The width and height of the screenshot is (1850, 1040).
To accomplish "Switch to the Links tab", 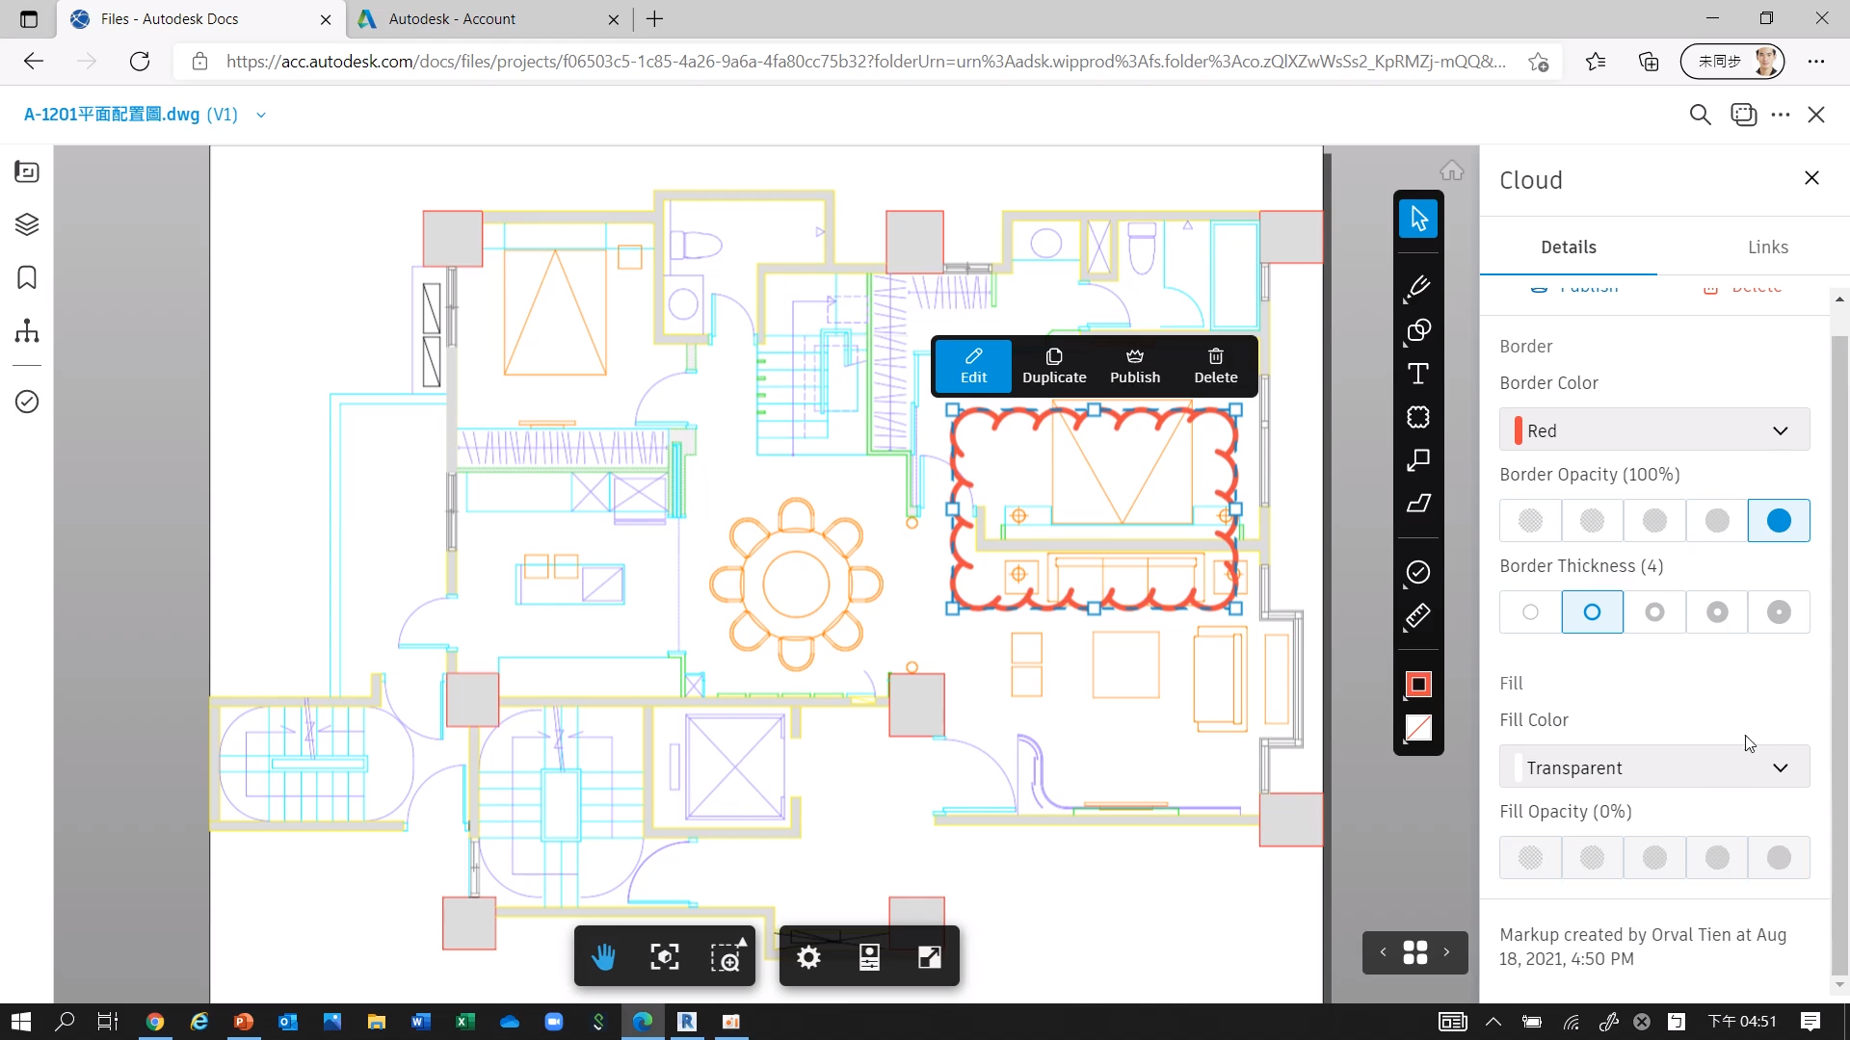I will pyautogui.click(x=1767, y=247).
